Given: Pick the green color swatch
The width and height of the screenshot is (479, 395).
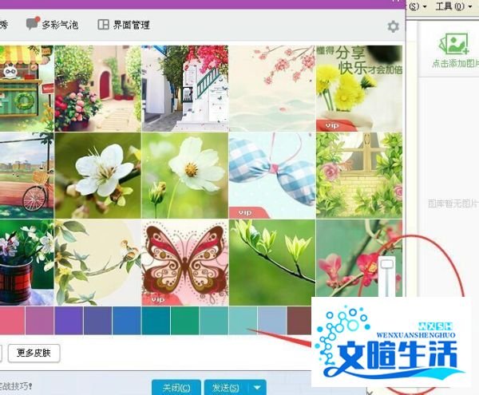Looking at the screenshot, I should tap(185, 321).
